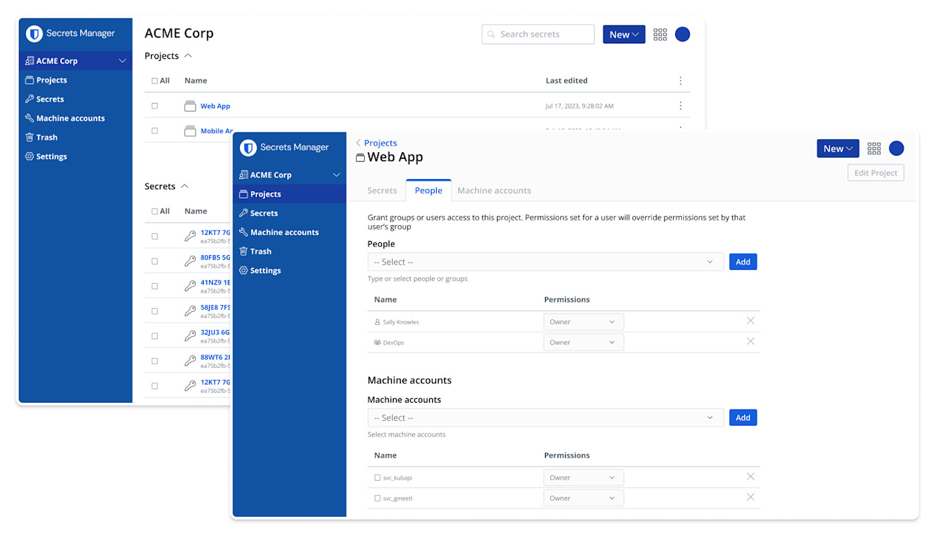Click the Bitwarden shield logo in front sidebar
Viewport: 935px width, 535px height.
point(248,148)
